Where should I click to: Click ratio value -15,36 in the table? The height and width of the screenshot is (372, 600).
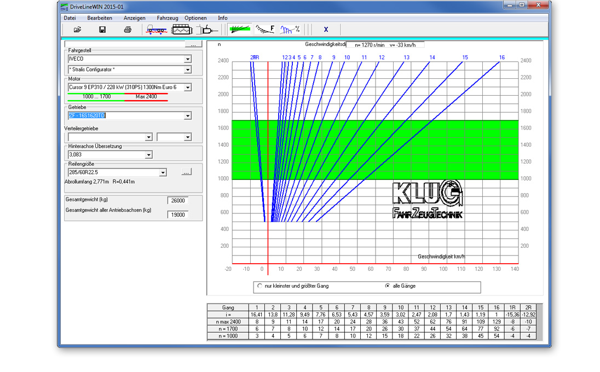click(512, 315)
